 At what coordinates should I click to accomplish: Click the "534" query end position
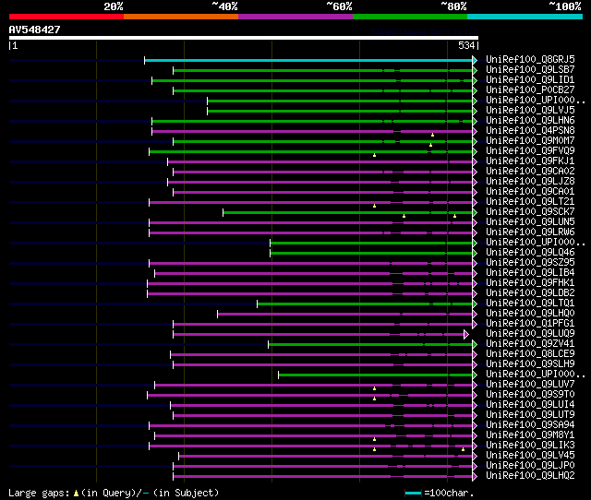[x=466, y=45]
